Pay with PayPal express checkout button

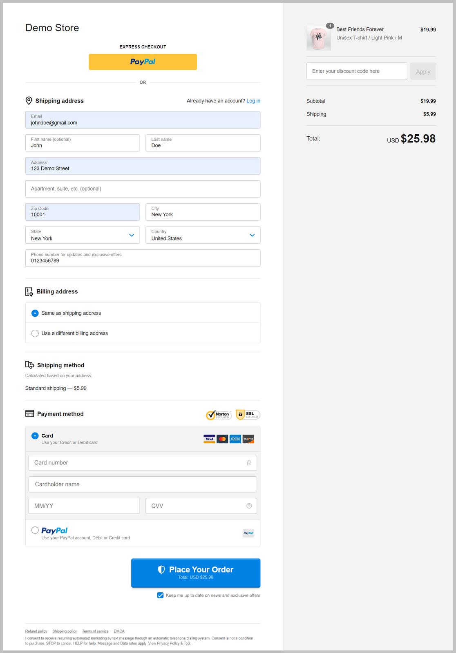143,62
